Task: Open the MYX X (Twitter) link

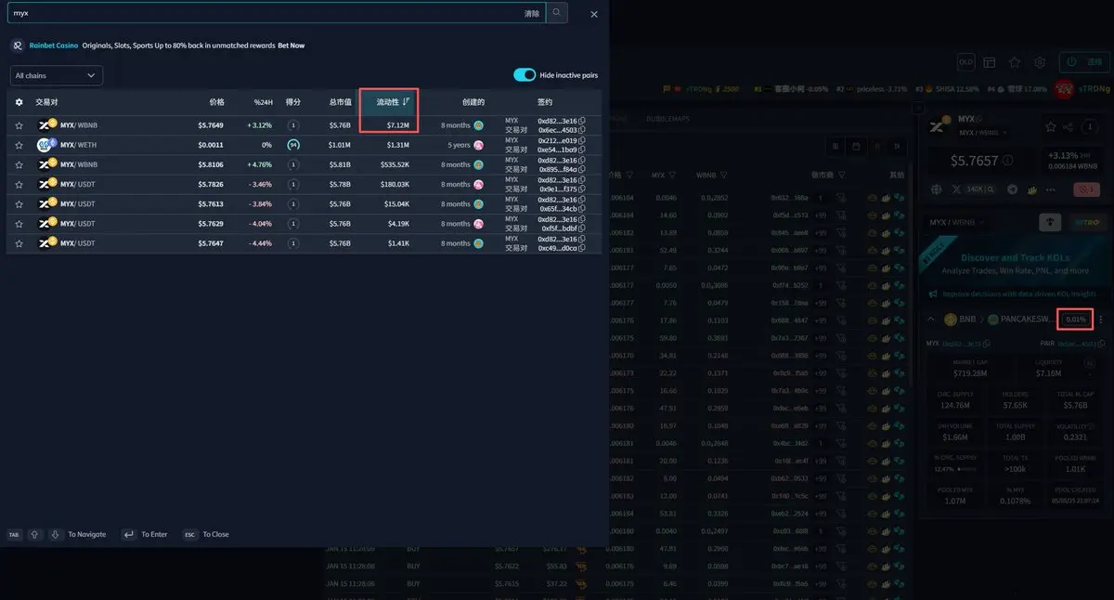Action: coord(957,189)
